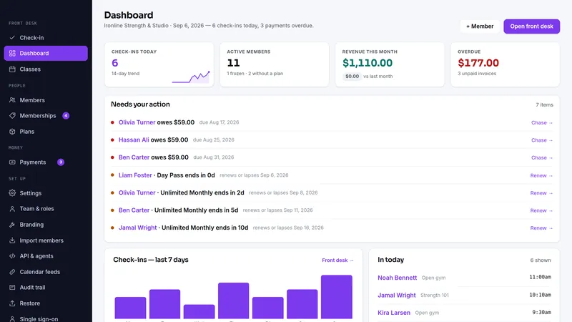Image resolution: width=572 pixels, height=322 pixels.
Task: Click the 14-day trend sparkline
Action: (x=191, y=77)
